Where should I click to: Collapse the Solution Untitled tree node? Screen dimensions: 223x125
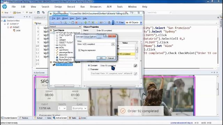[2, 21]
